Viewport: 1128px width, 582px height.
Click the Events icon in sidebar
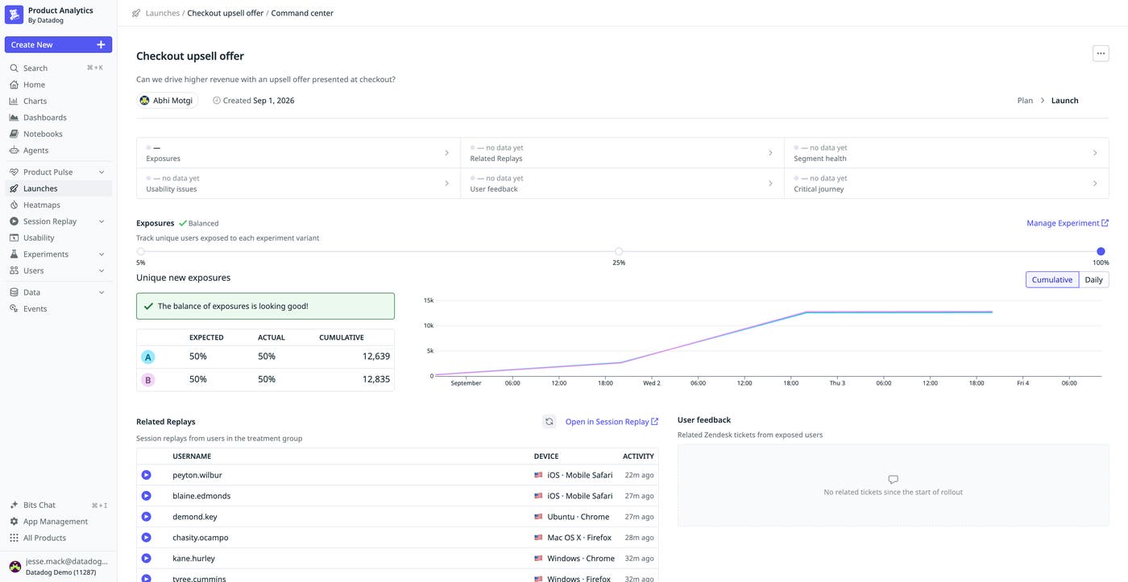coord(14,309)
